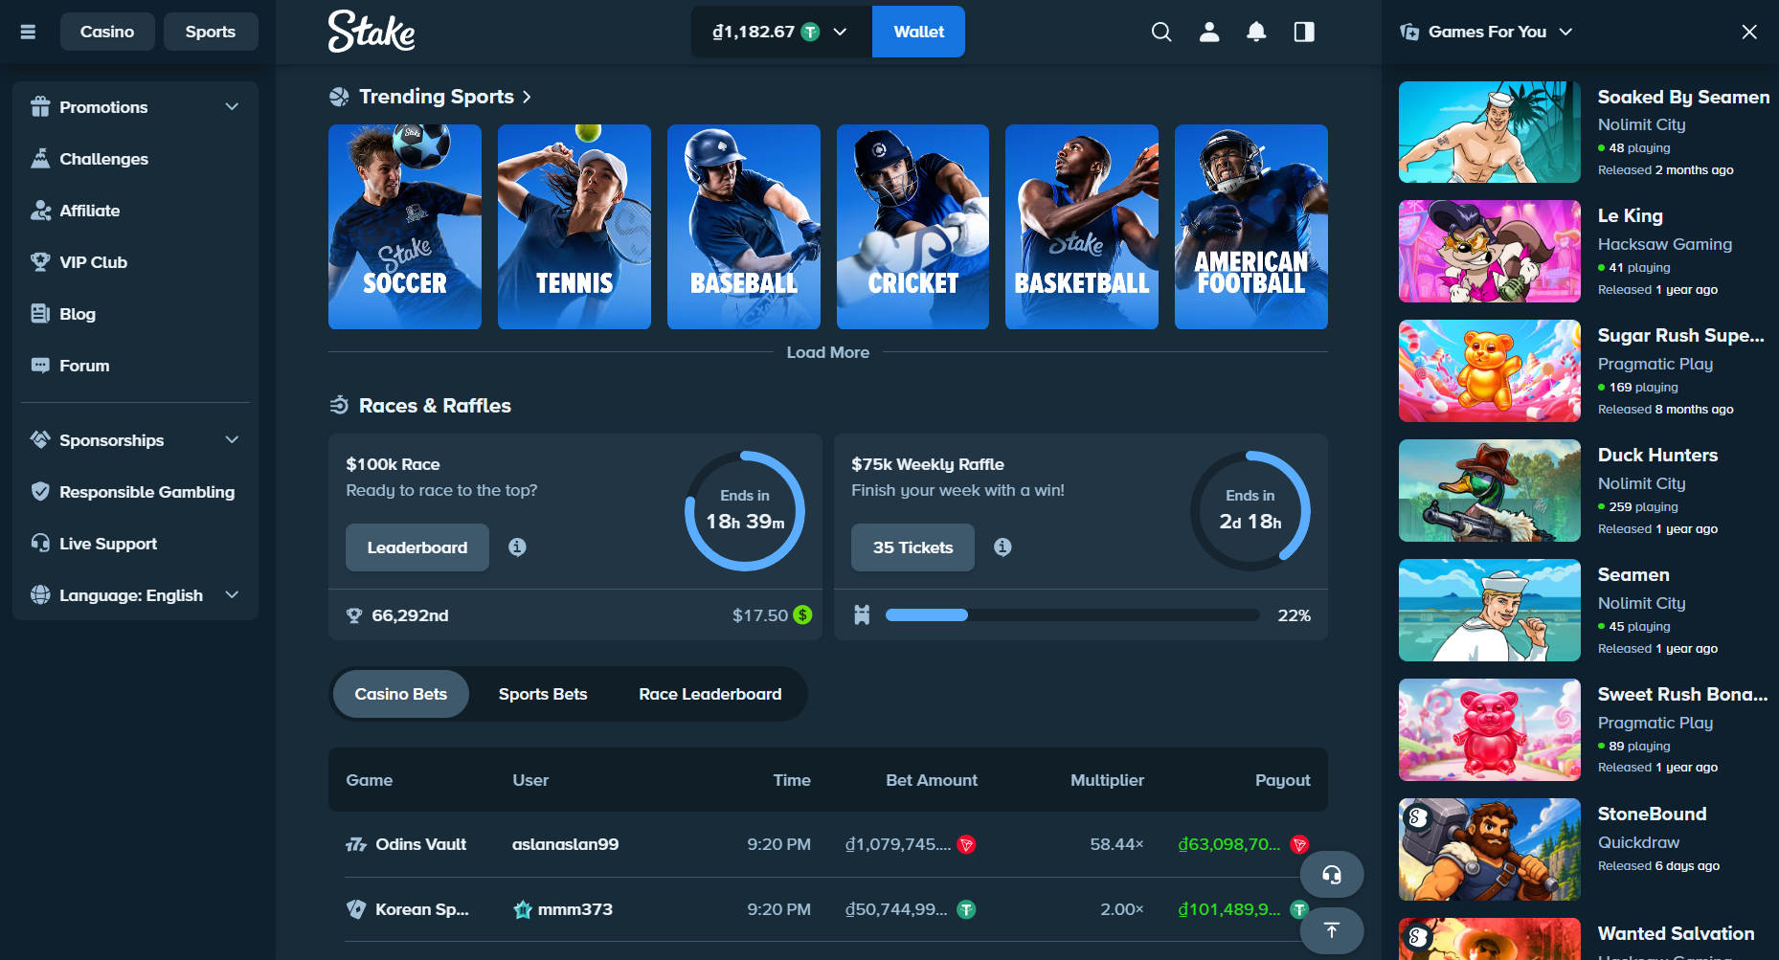The height and width of the screenshot is (960, 1779).
Task: Click the Trending Sports arrow
Action: pos(527,97)
